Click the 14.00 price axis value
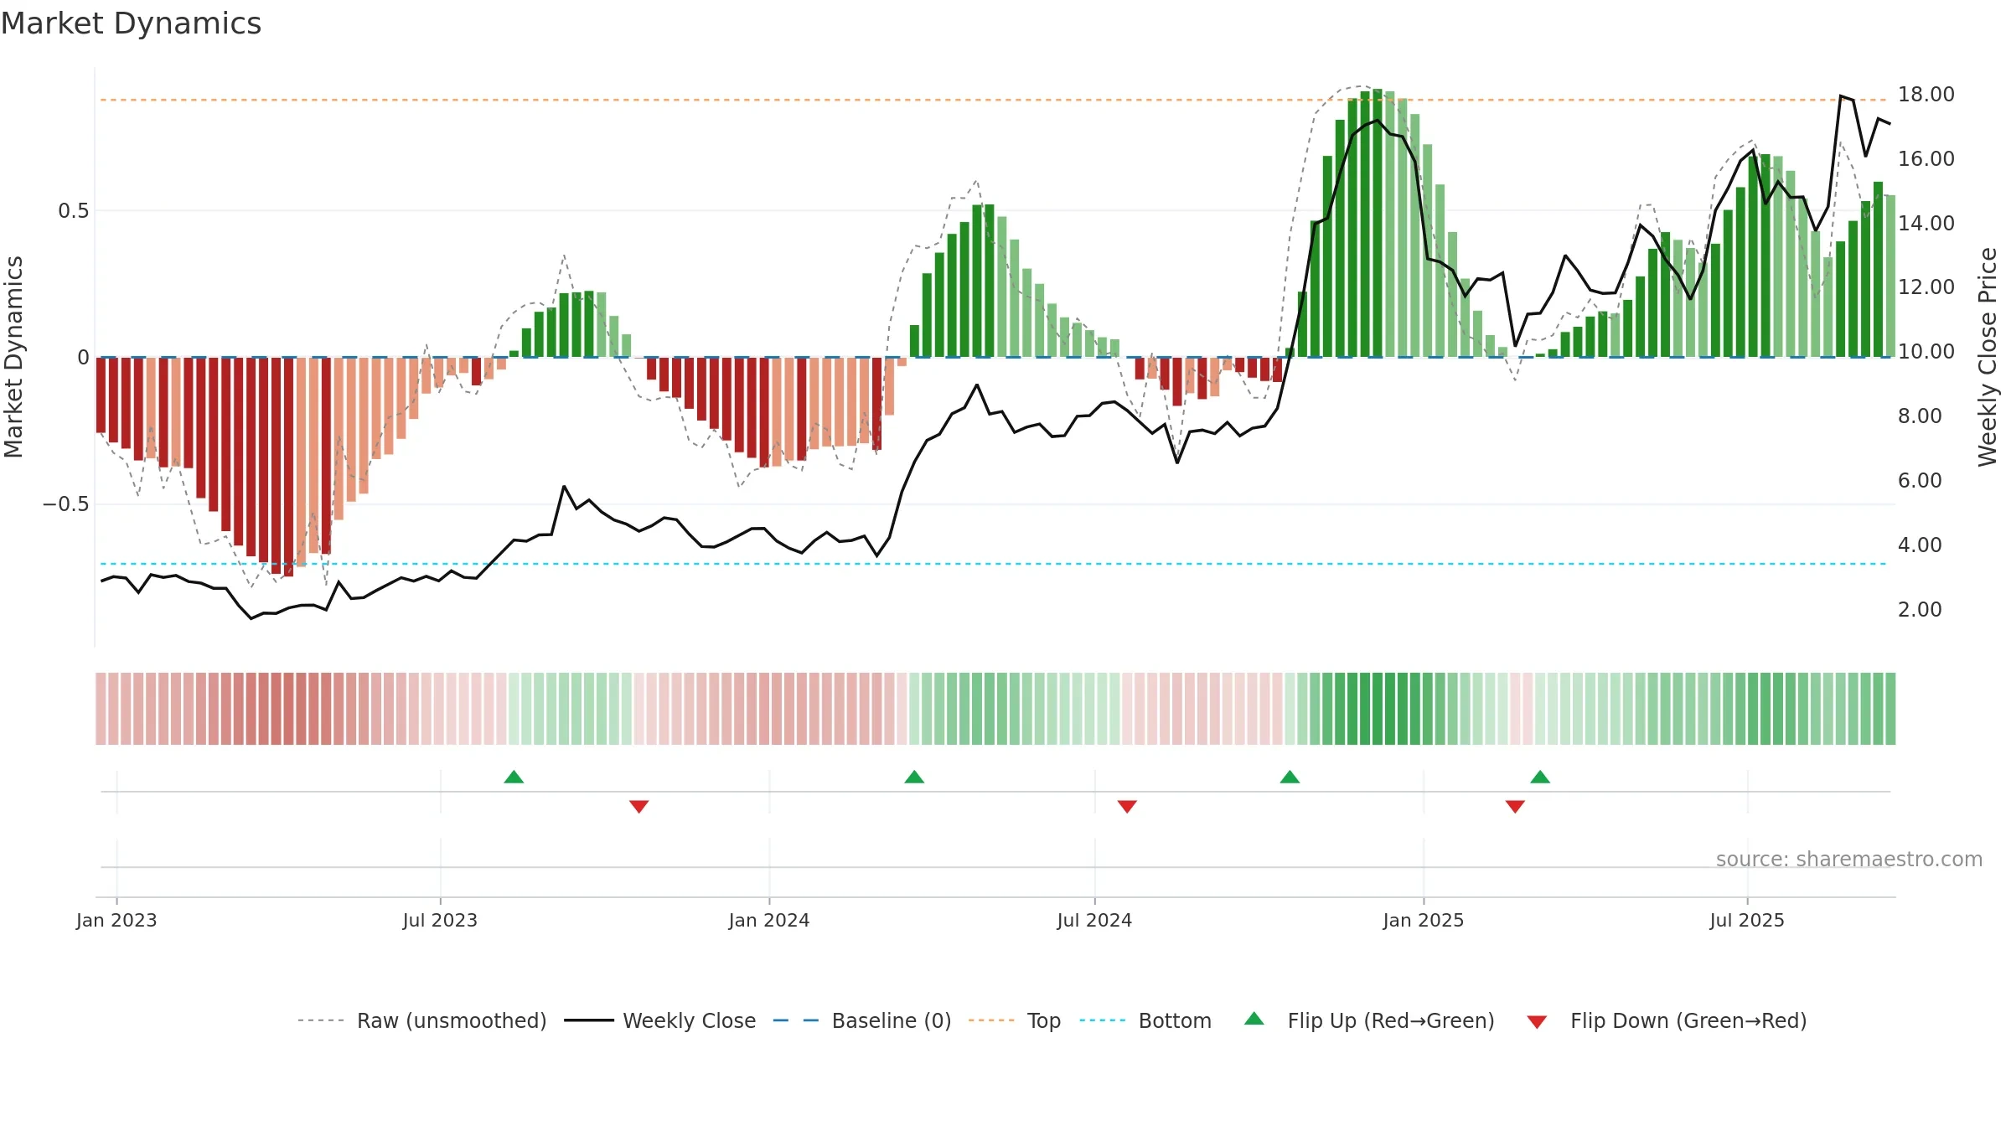 (x=1926, y=224)
